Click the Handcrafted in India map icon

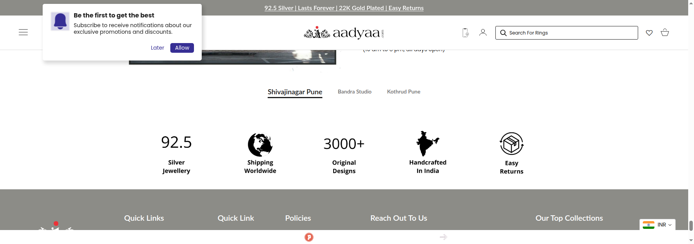(x=427, y=144)
